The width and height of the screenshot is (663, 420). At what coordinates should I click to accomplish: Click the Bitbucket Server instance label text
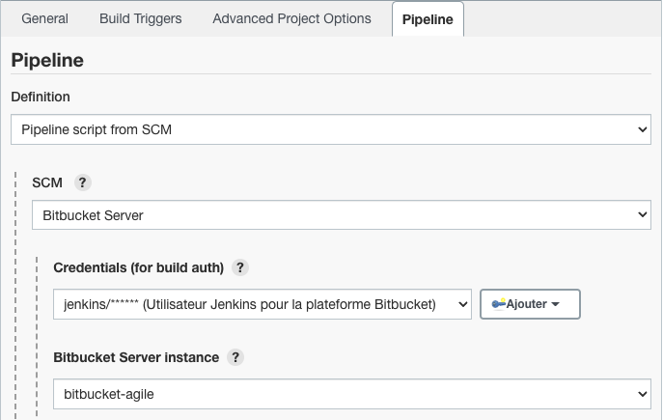136,357
